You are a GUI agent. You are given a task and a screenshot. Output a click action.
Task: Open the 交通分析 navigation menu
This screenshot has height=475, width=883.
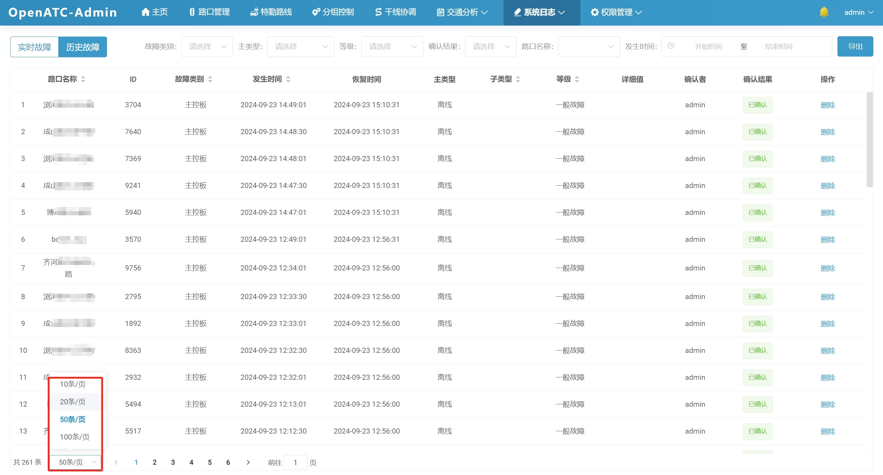tap(462, 12)
